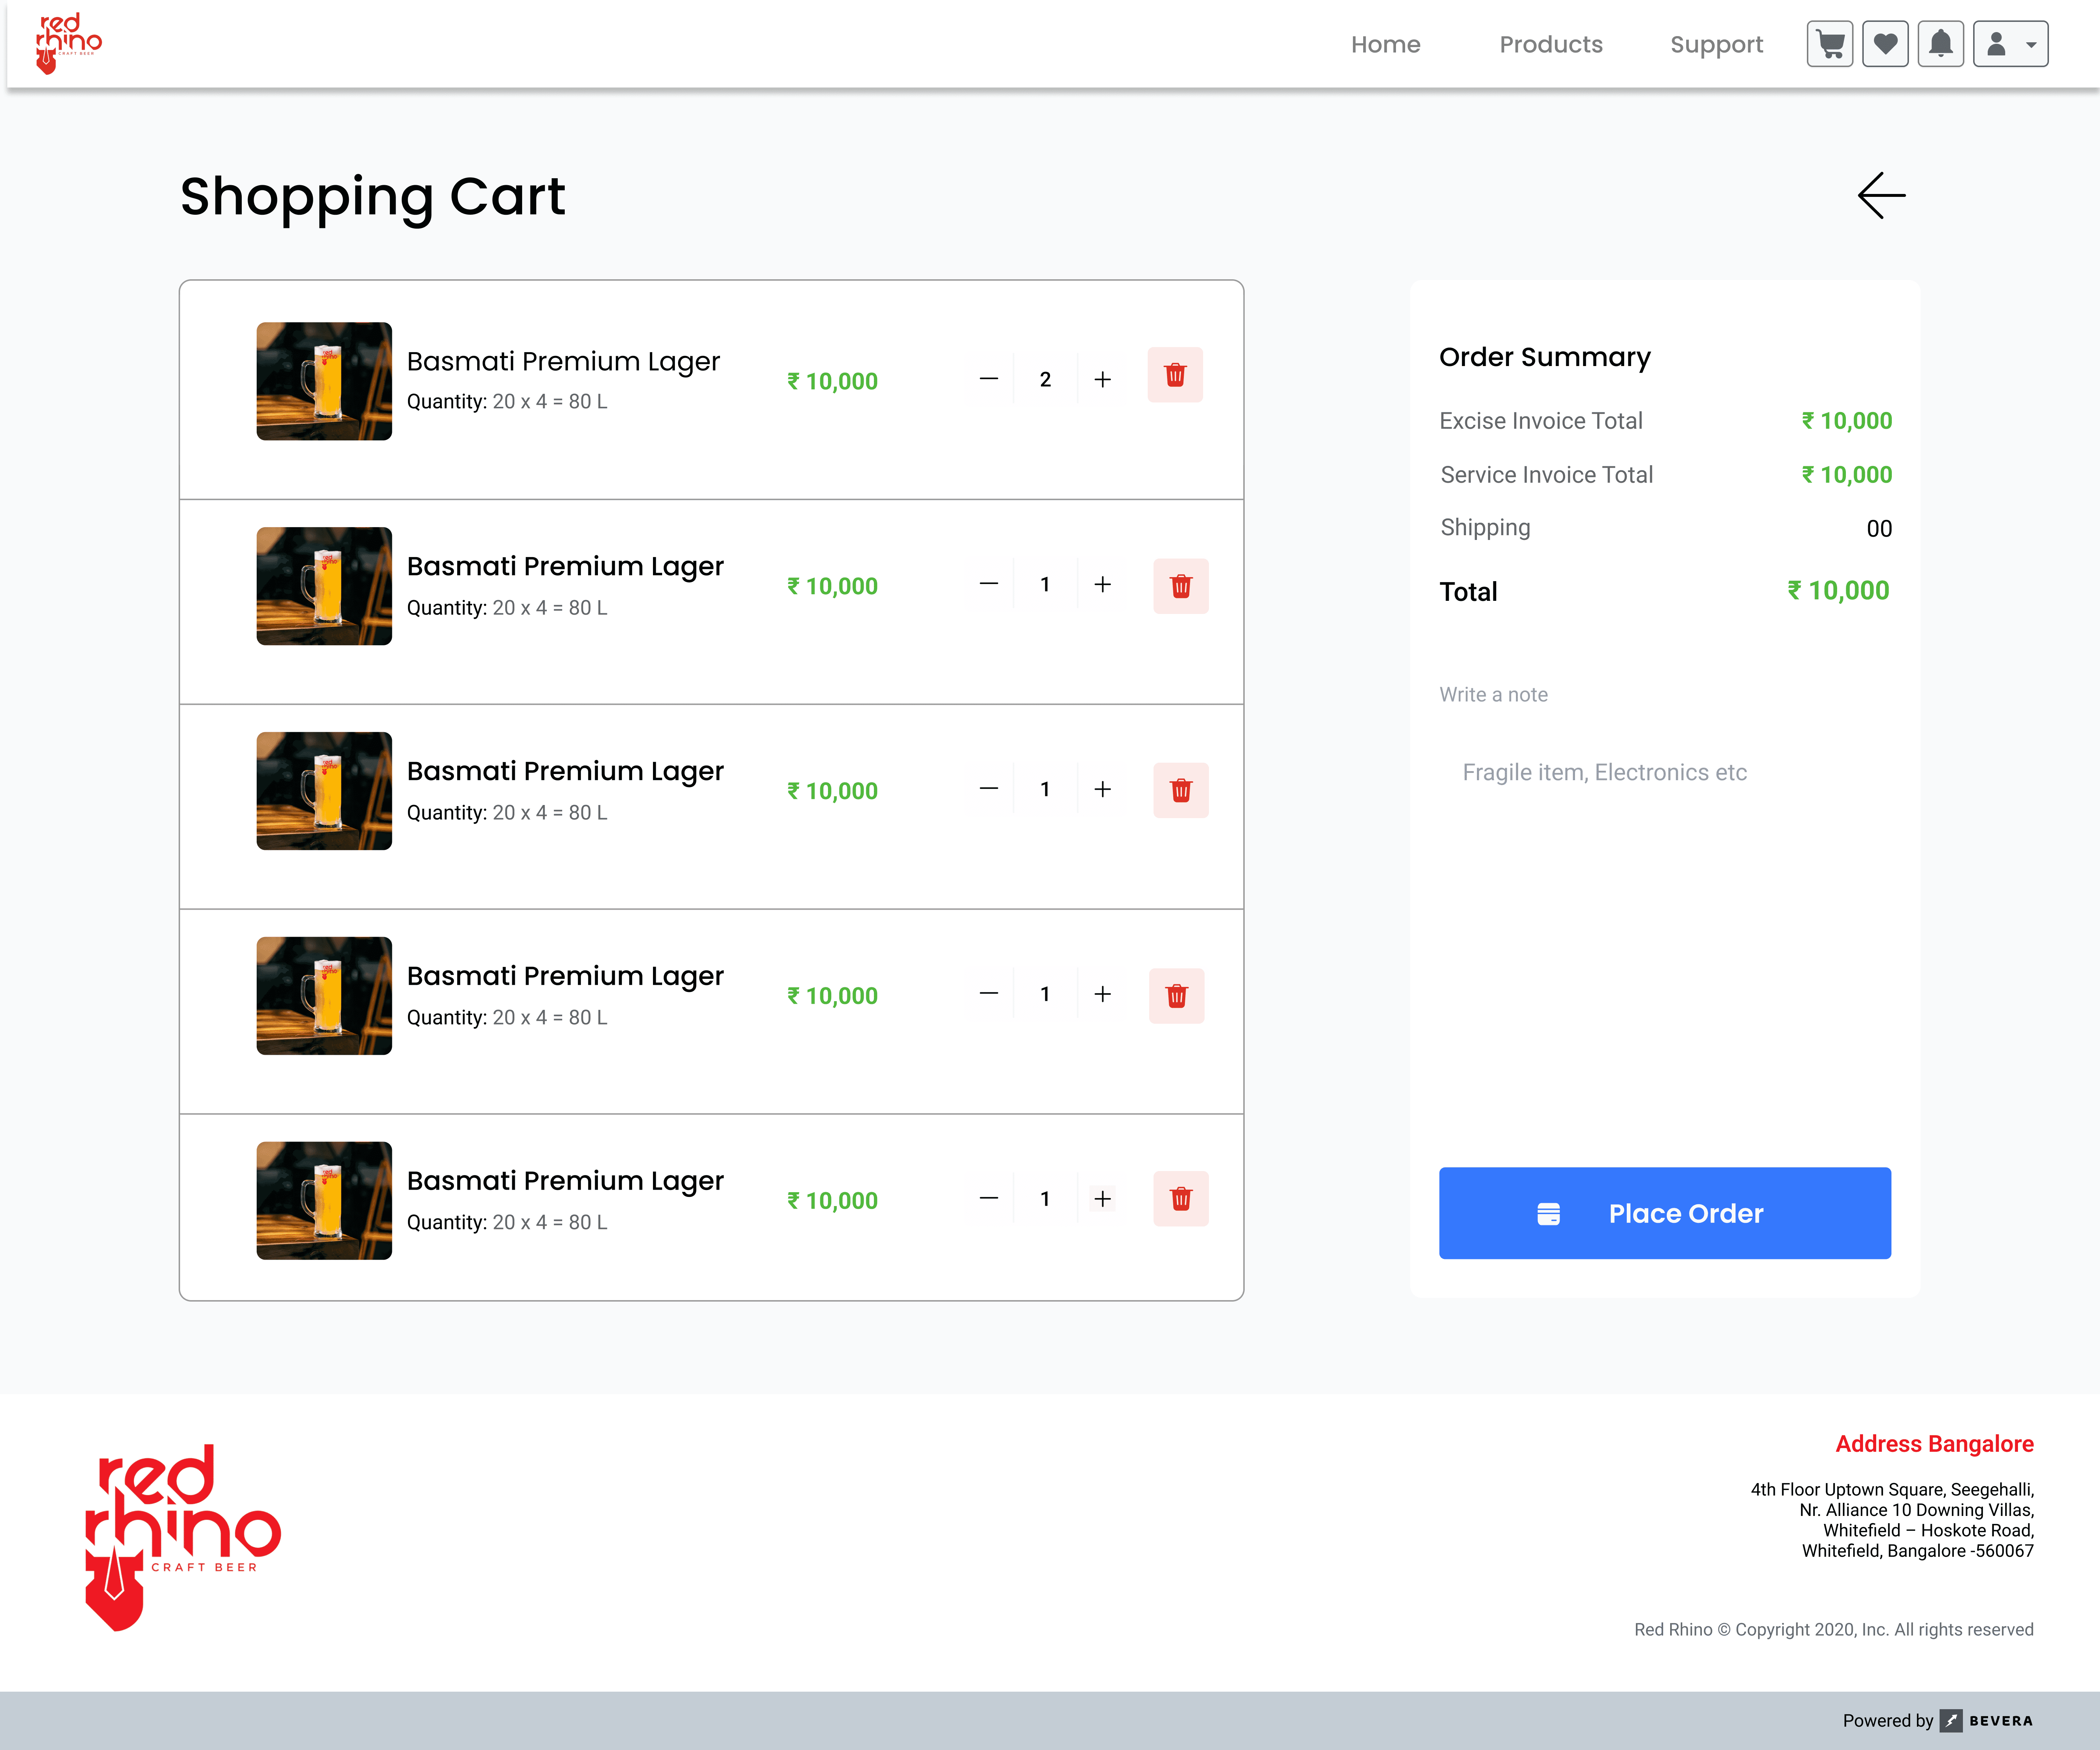This screenshot has width=2100, height=1750.
Task: Remove the second cart item via trash icon
Action: pyautogui.click(x=1181, y=586)
